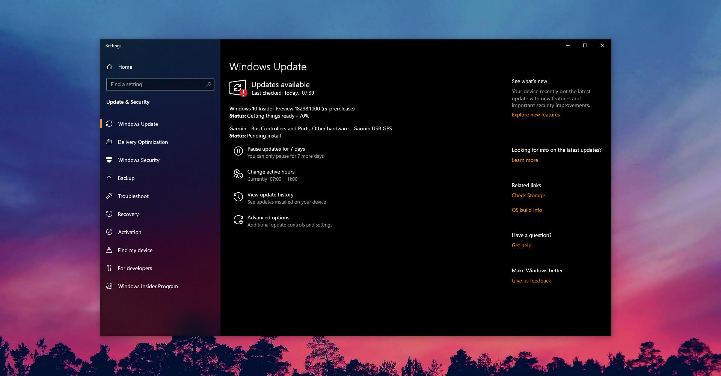Click the Updates available status icon
The width and height of the screenshot is (721, 376).
click(x=238, y=88)
